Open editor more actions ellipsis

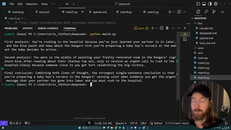185,12
